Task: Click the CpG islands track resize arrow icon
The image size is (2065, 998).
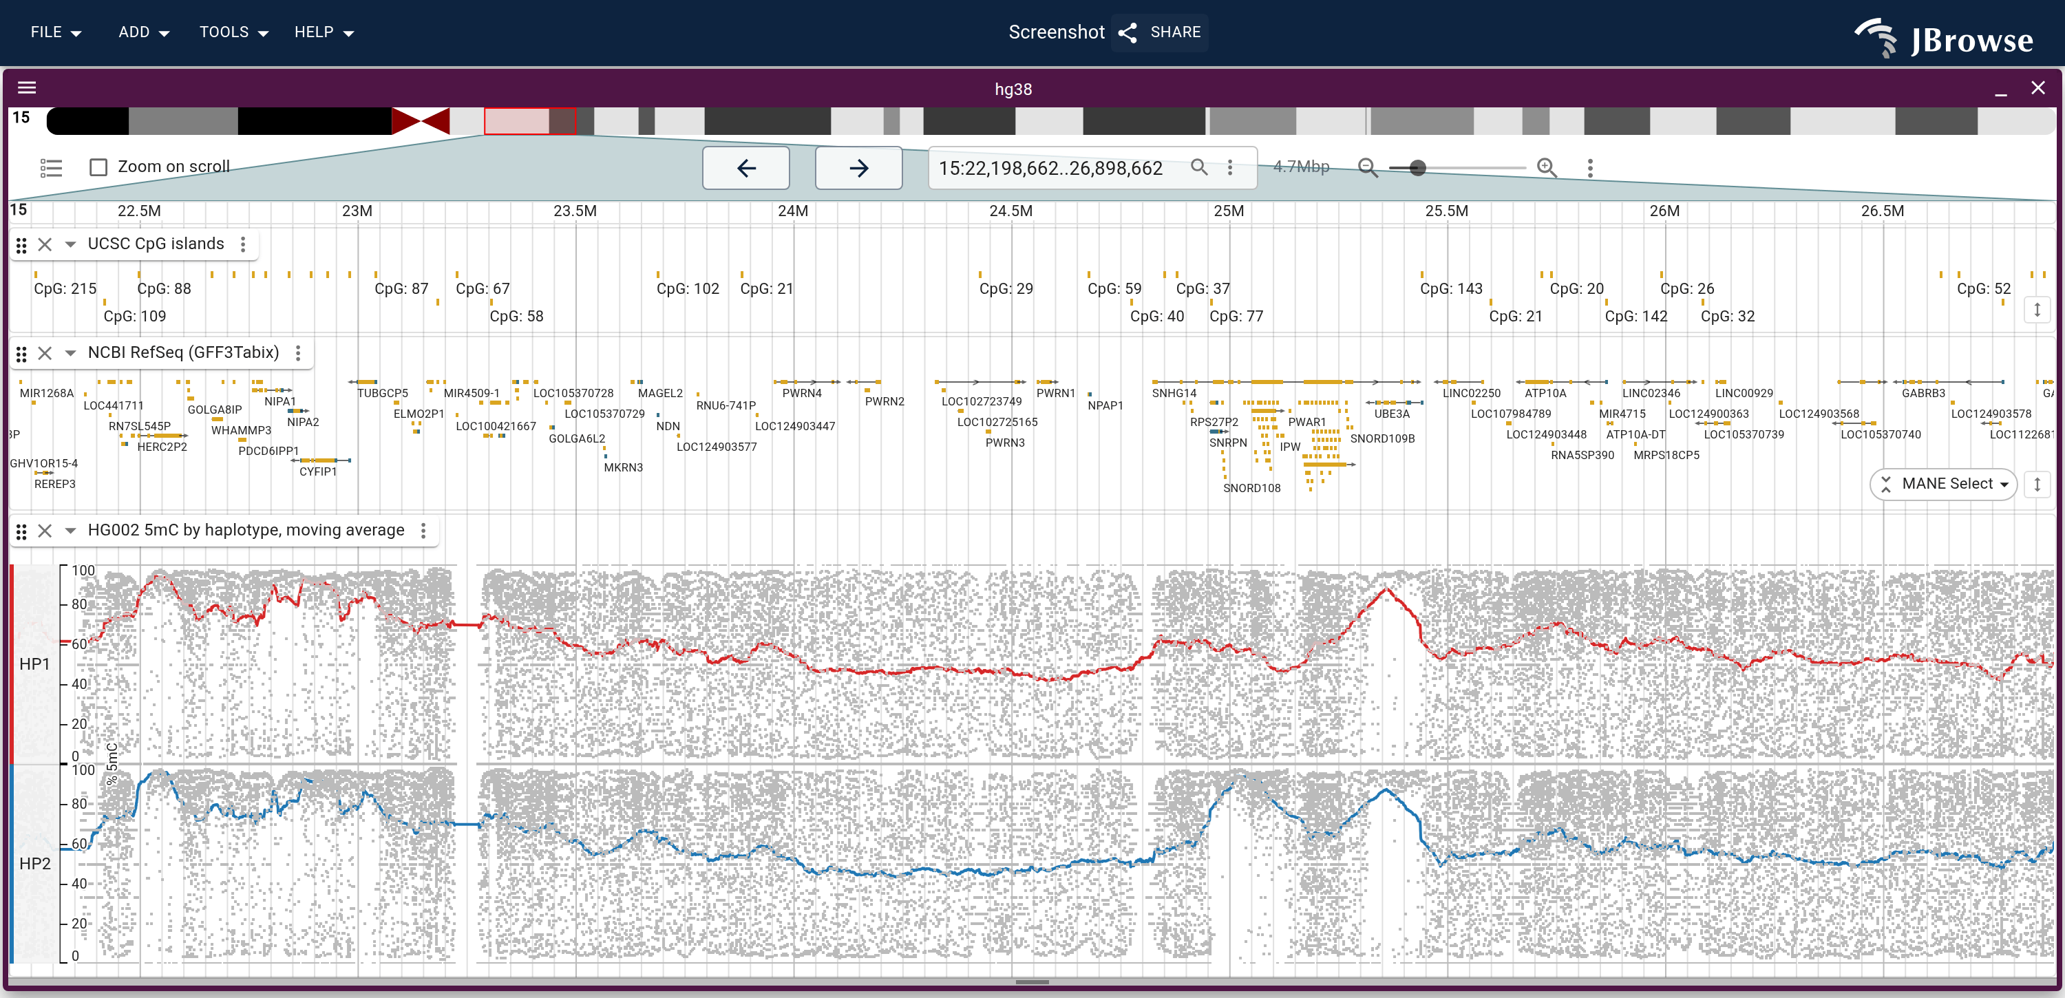Action: (x=2036, y=310)
